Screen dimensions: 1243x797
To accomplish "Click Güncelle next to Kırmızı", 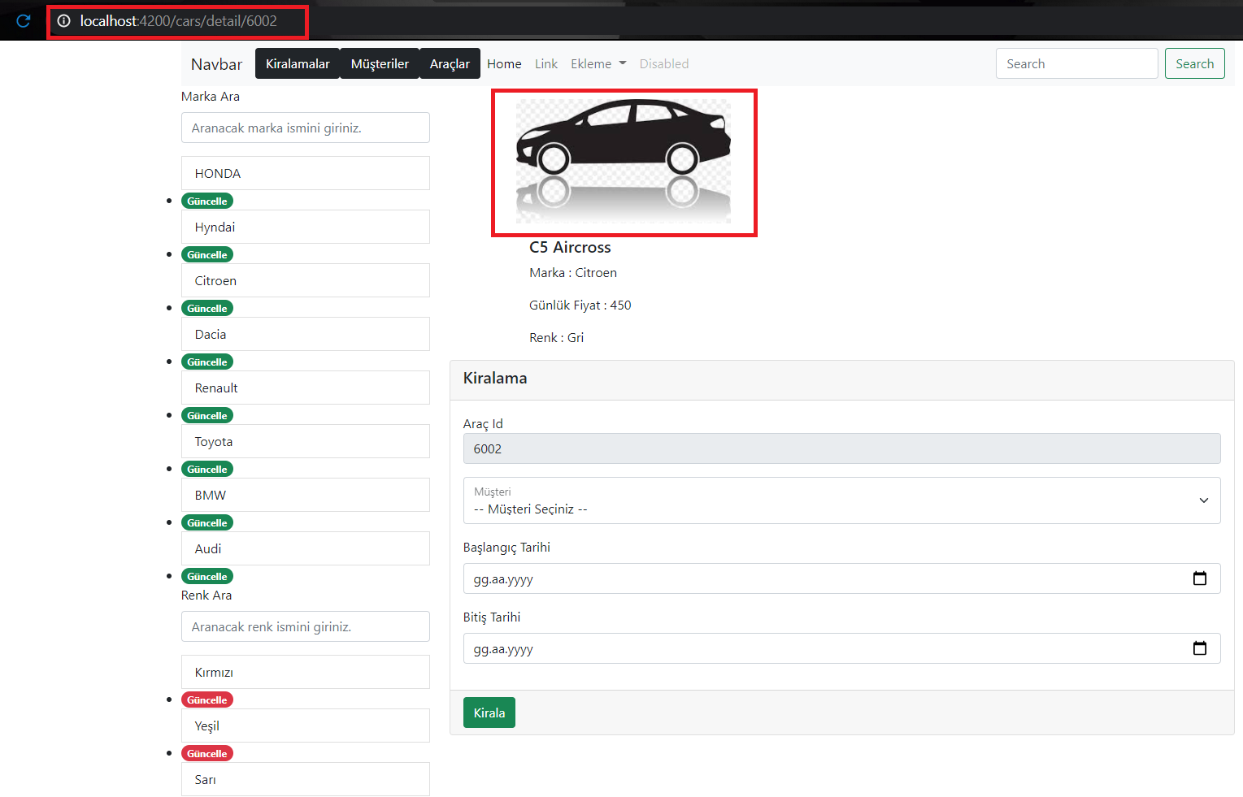I will 207,700.
